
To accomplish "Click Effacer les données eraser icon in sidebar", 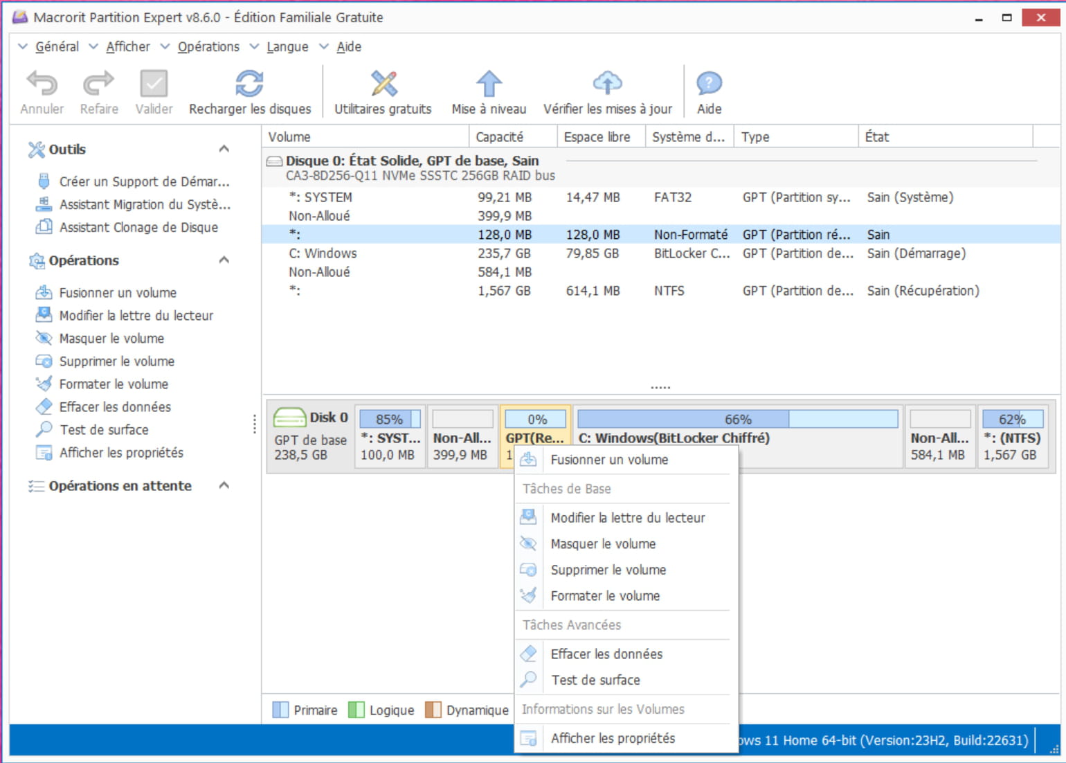I will click(44, 406).
